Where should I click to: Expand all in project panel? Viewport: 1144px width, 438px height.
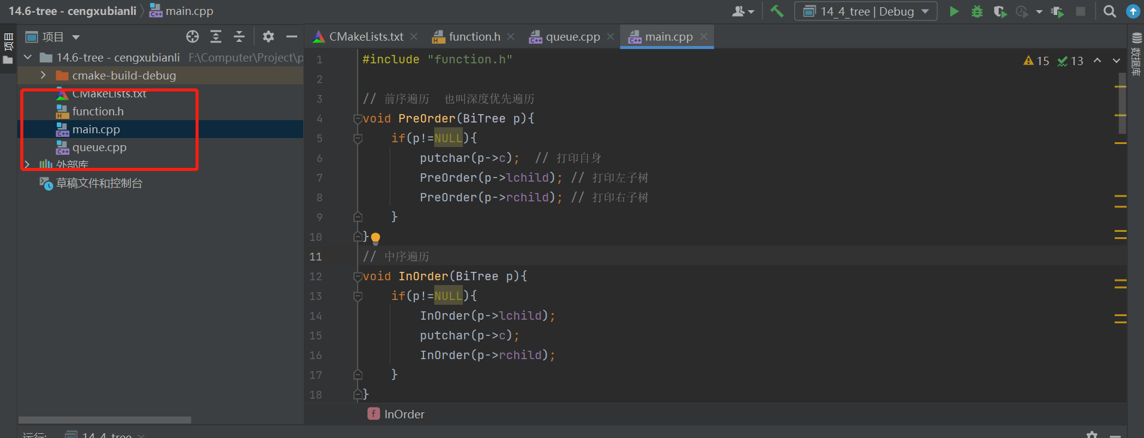(x=216, y=36)
